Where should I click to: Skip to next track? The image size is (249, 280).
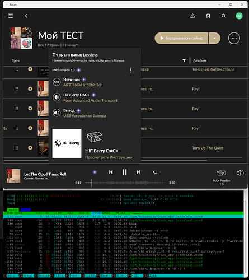pos(138,172)
